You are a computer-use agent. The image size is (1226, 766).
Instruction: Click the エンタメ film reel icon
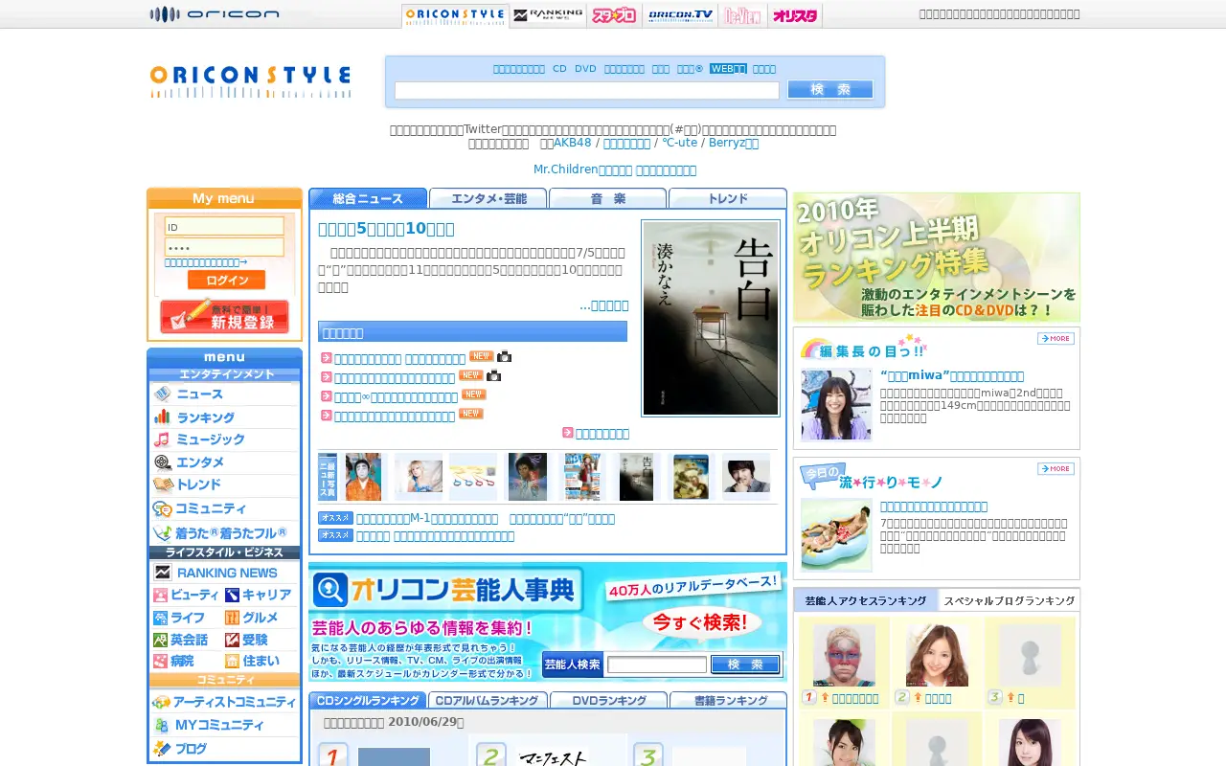click(163, 462)
